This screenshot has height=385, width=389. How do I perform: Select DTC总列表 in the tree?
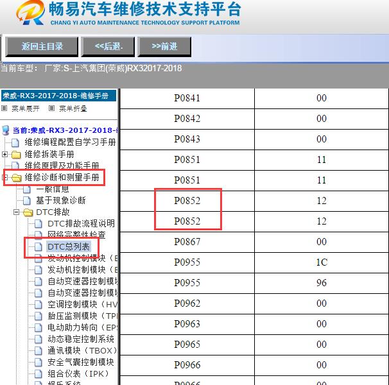pos(69,246)
